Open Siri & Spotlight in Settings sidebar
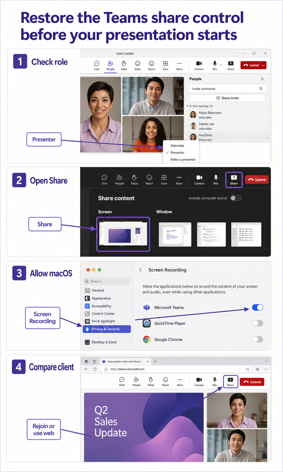 107,321
